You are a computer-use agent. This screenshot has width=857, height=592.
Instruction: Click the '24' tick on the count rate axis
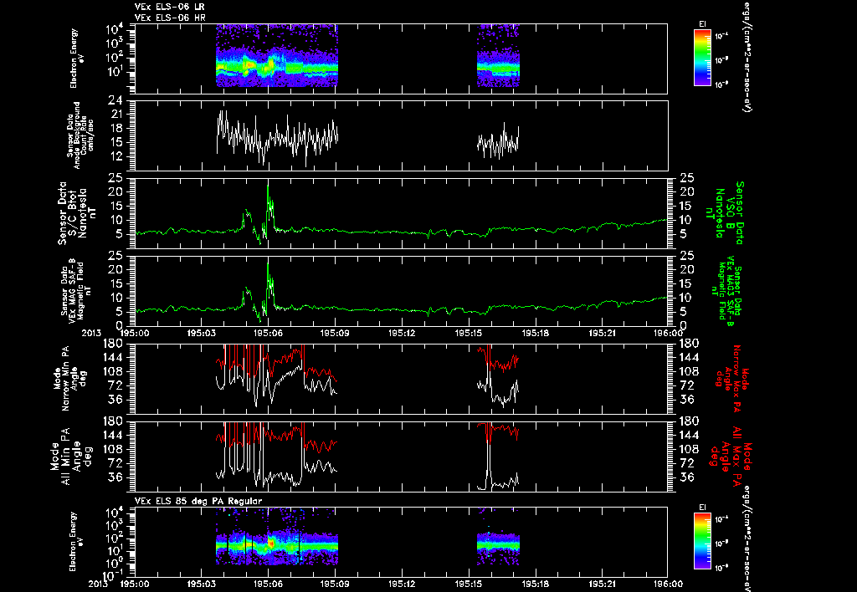[x=115, y=101]
